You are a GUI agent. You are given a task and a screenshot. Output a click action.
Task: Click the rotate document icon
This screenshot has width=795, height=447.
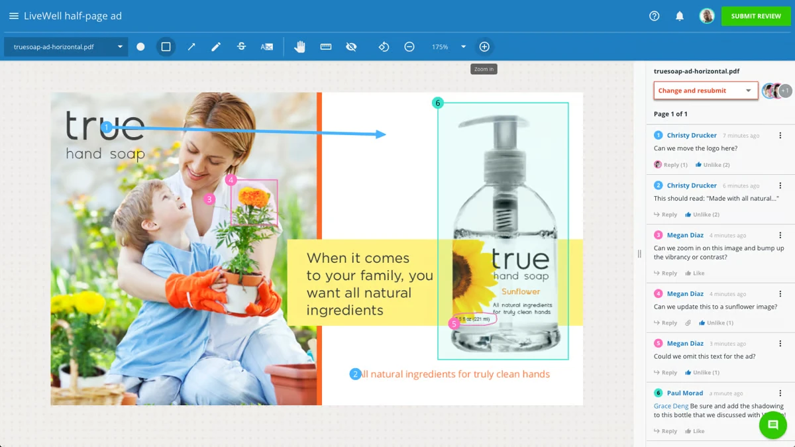(384, 47)
